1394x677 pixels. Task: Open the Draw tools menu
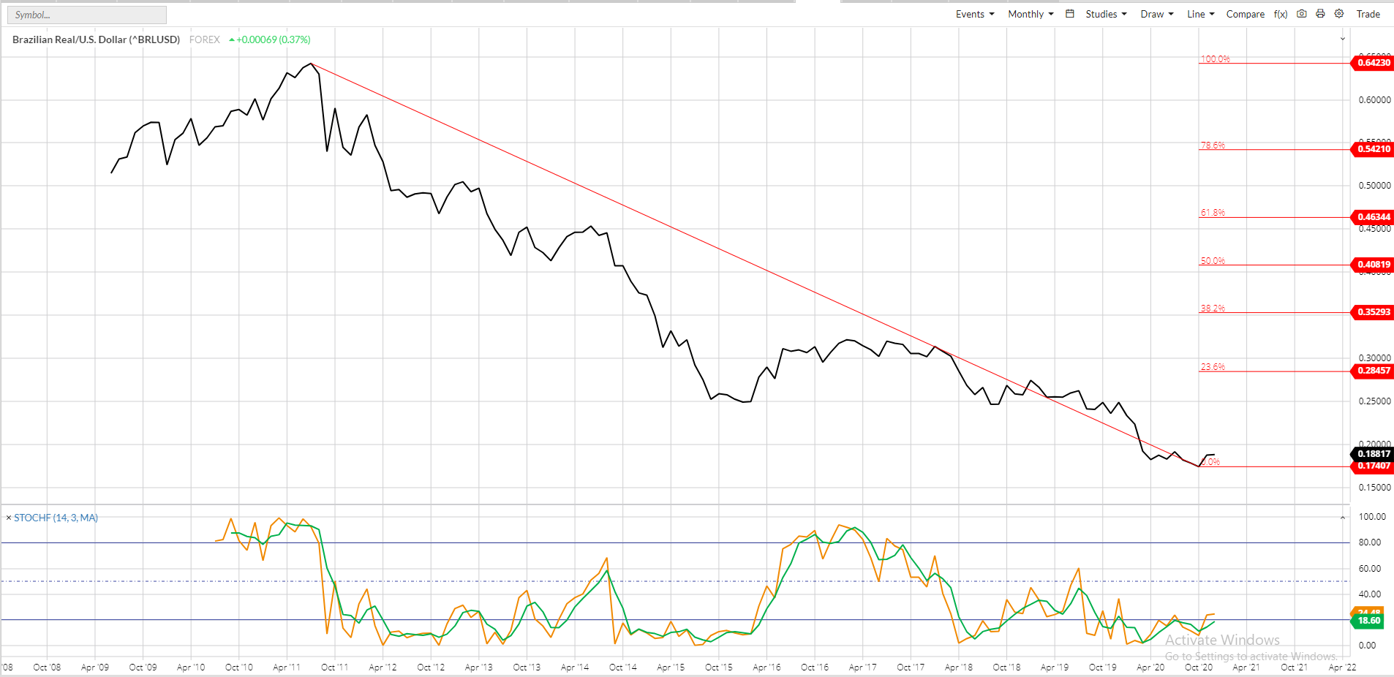1156,15
